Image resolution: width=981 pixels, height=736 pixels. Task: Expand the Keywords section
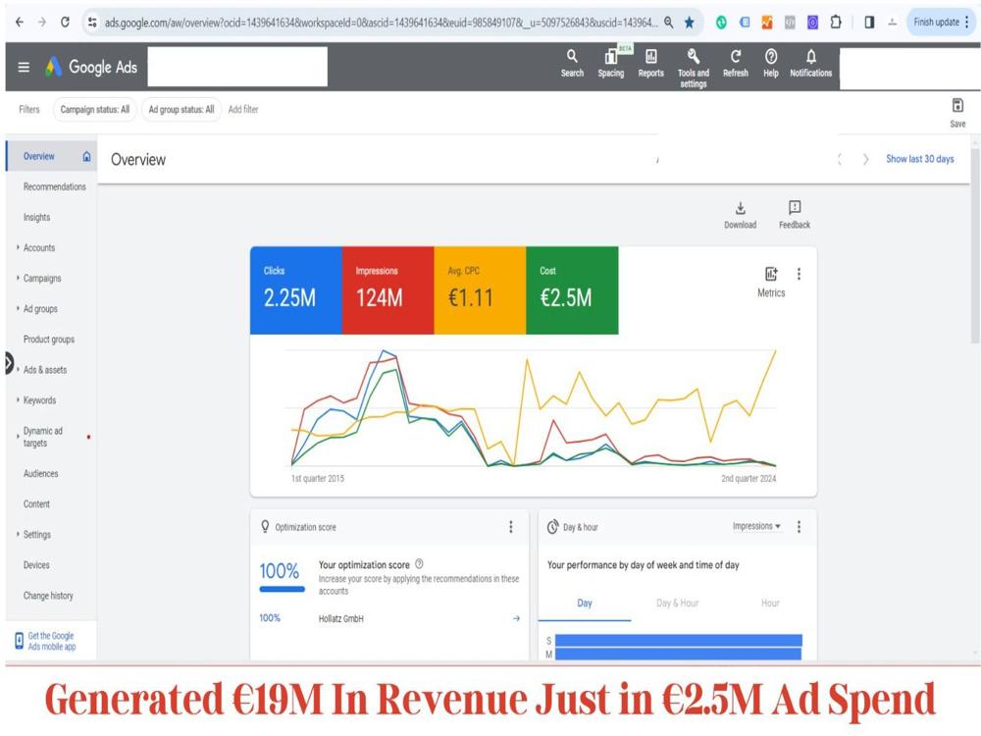point(18,399)
